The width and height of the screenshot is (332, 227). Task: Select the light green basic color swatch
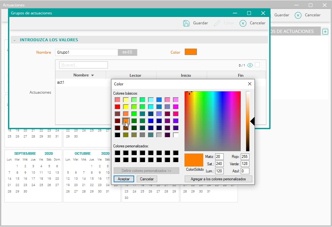(x=134, y=100)
